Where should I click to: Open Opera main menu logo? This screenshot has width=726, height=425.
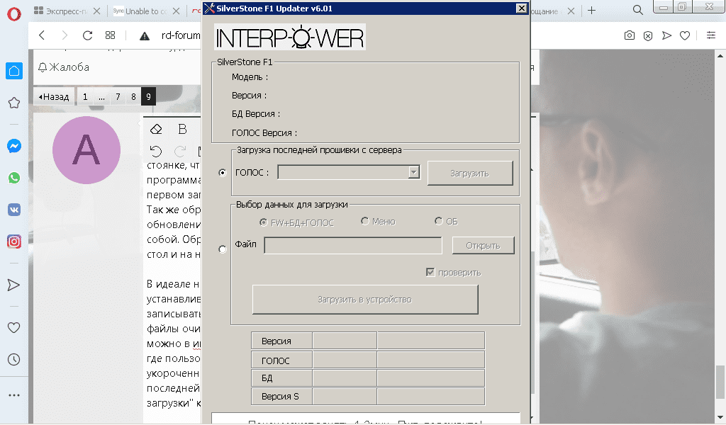point(14,14)
